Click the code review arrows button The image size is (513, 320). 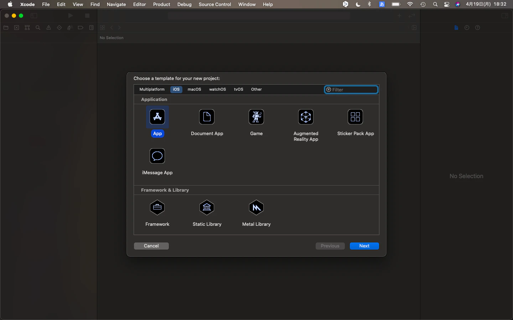412,16
